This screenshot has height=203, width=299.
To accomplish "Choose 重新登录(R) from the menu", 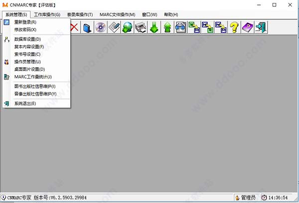I will coord(36,22).
